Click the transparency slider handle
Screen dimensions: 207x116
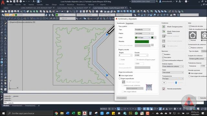(x=176, y=82)
